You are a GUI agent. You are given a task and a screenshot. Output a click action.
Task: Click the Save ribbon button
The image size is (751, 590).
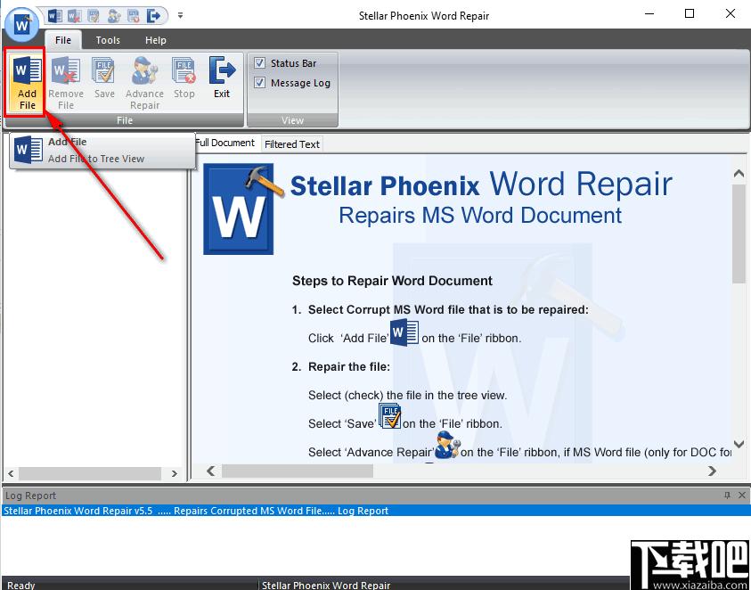(104, 78)
